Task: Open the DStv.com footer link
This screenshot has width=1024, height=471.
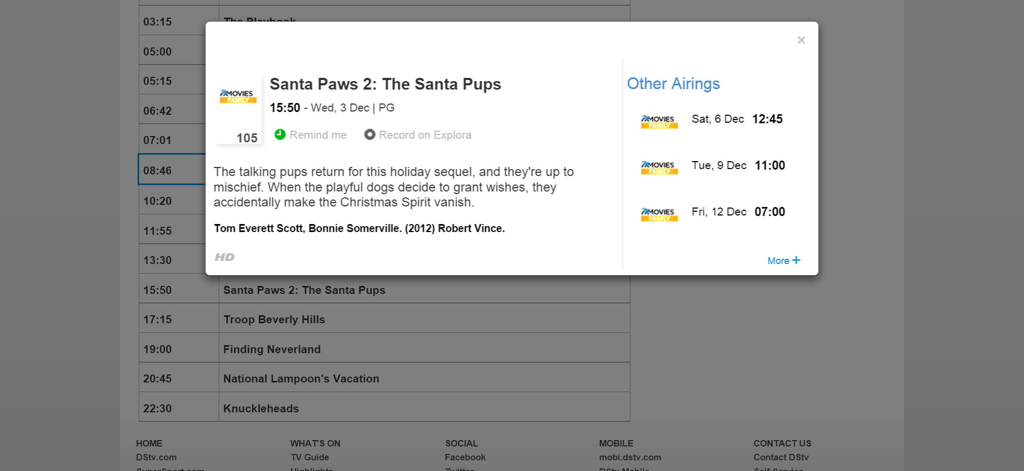Action: (156, 457)
